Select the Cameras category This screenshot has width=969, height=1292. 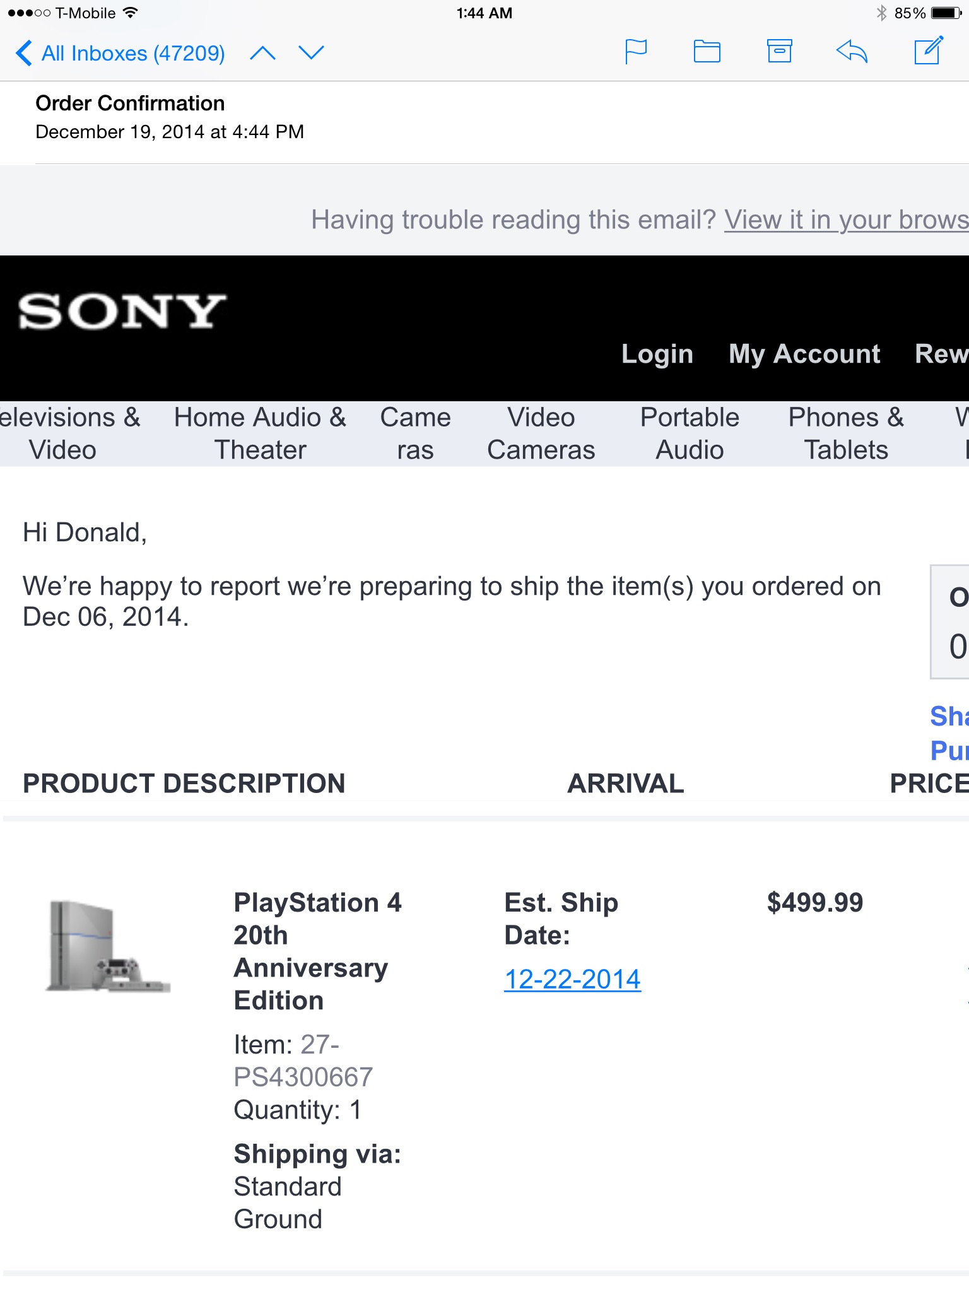coord(415,433)
